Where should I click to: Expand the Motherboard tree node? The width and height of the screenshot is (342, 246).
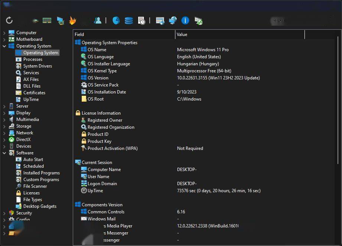4,39
